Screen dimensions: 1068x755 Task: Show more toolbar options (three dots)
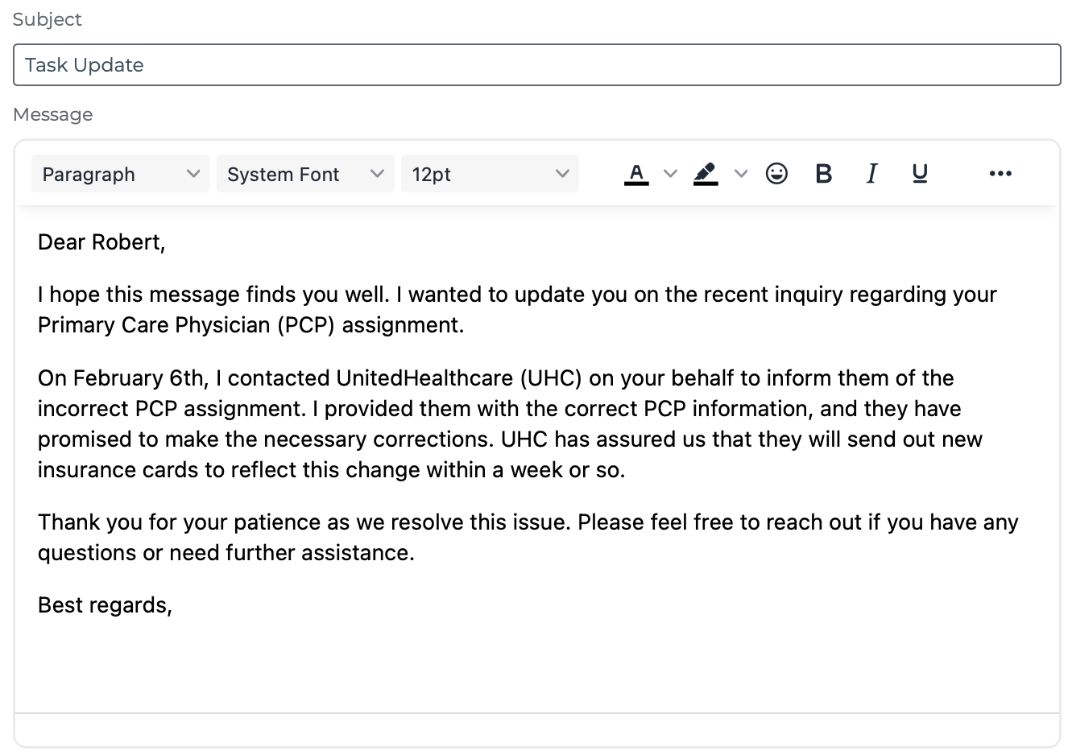click(x=1000, y=174)
